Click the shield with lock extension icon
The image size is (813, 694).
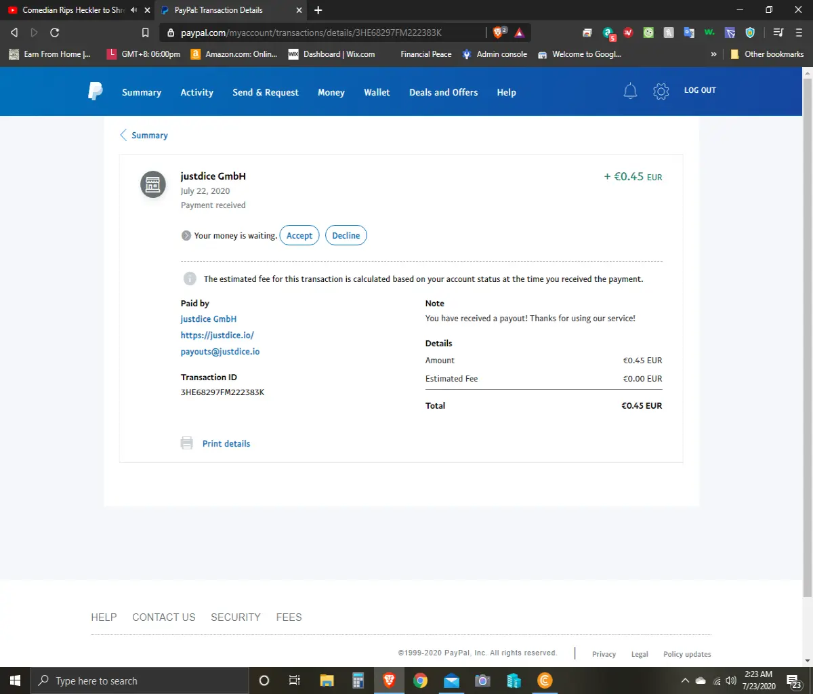point(750,32)
